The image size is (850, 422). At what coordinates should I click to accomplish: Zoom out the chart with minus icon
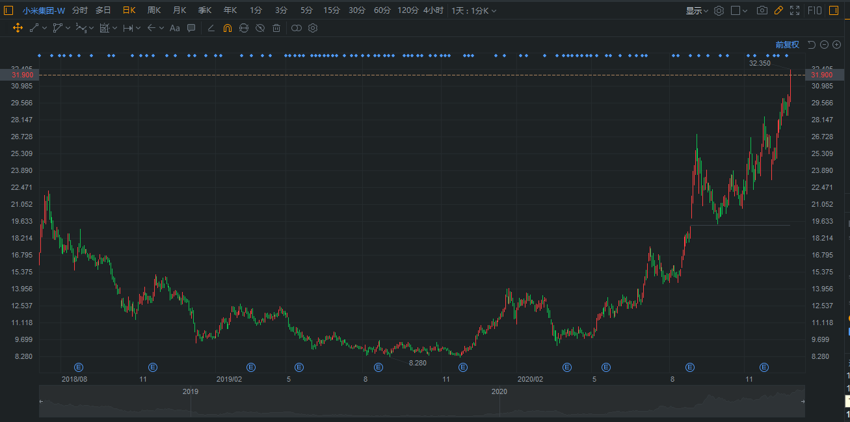[824, 44]
